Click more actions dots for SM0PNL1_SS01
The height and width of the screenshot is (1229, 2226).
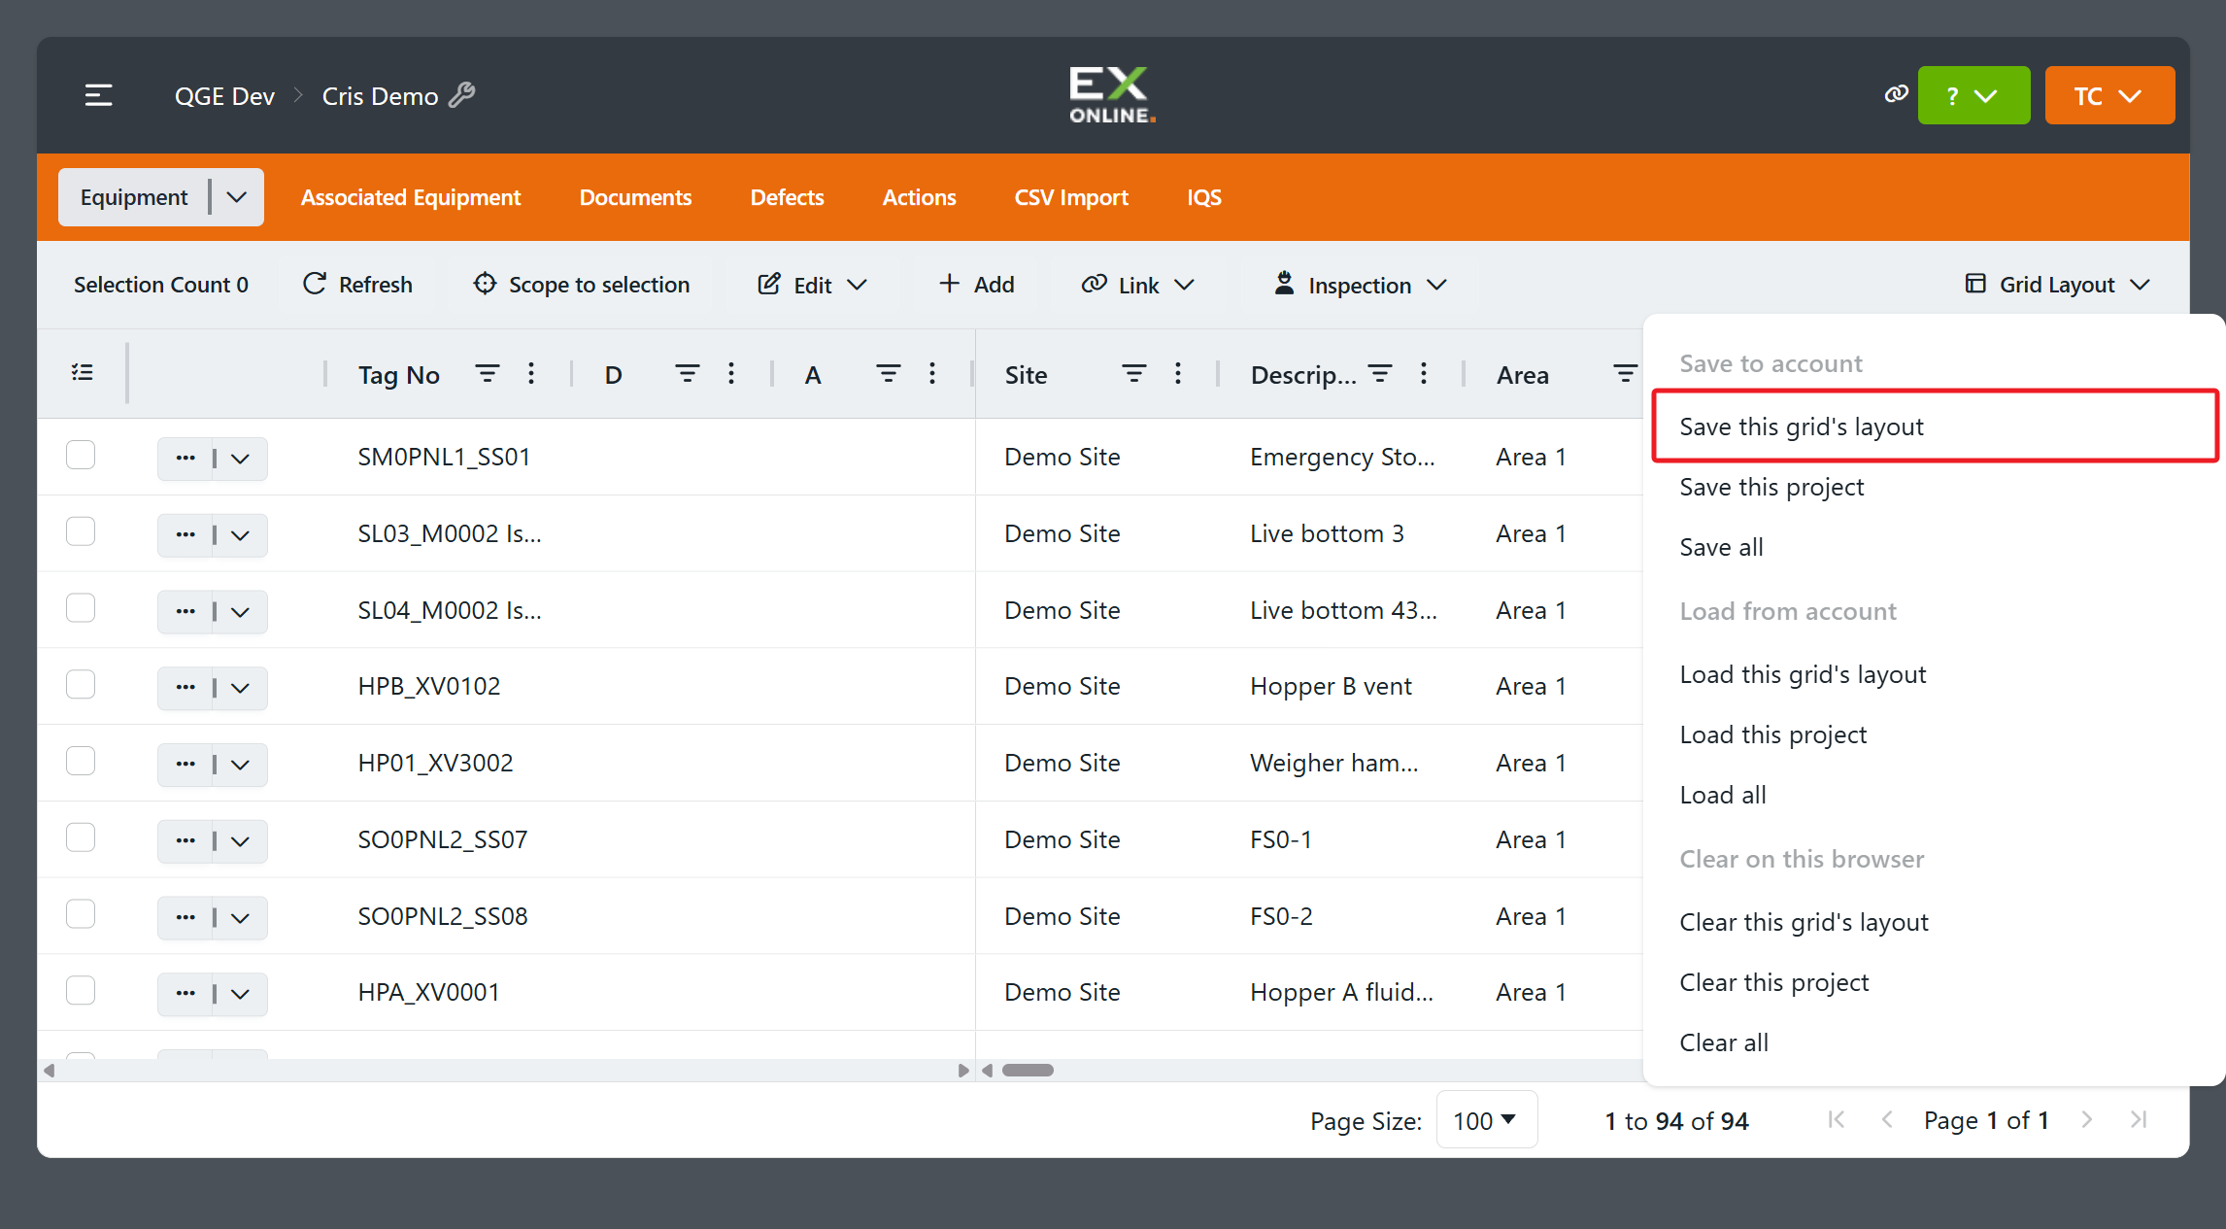185,458
